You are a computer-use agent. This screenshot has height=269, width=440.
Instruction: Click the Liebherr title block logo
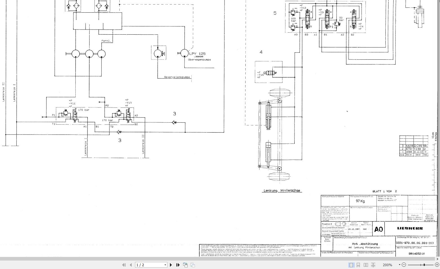click(x=410, y=228)
